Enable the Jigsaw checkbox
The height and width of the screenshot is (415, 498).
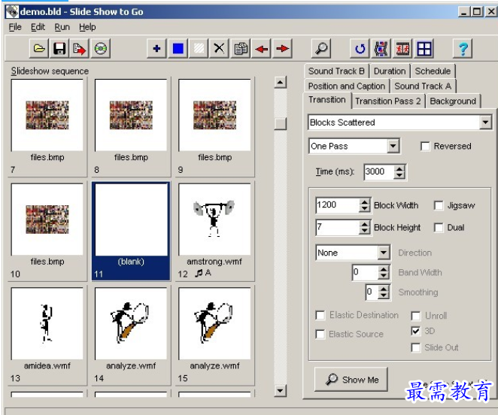tap(439, 205)
